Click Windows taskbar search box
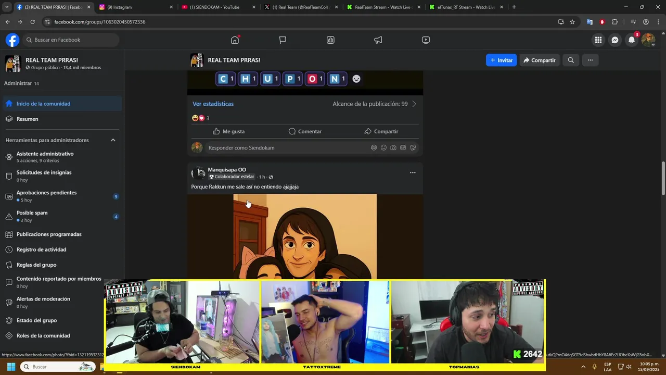The image size is (666, 375). point(58,367)
